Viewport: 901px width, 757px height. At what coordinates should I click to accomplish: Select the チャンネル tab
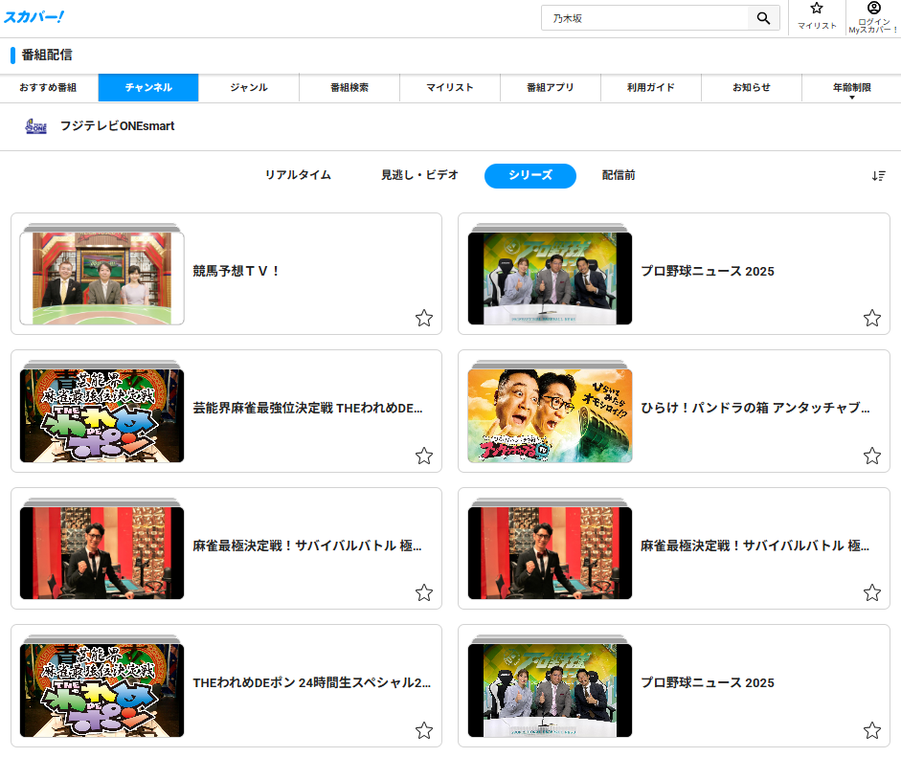click(x=148, y=88)
